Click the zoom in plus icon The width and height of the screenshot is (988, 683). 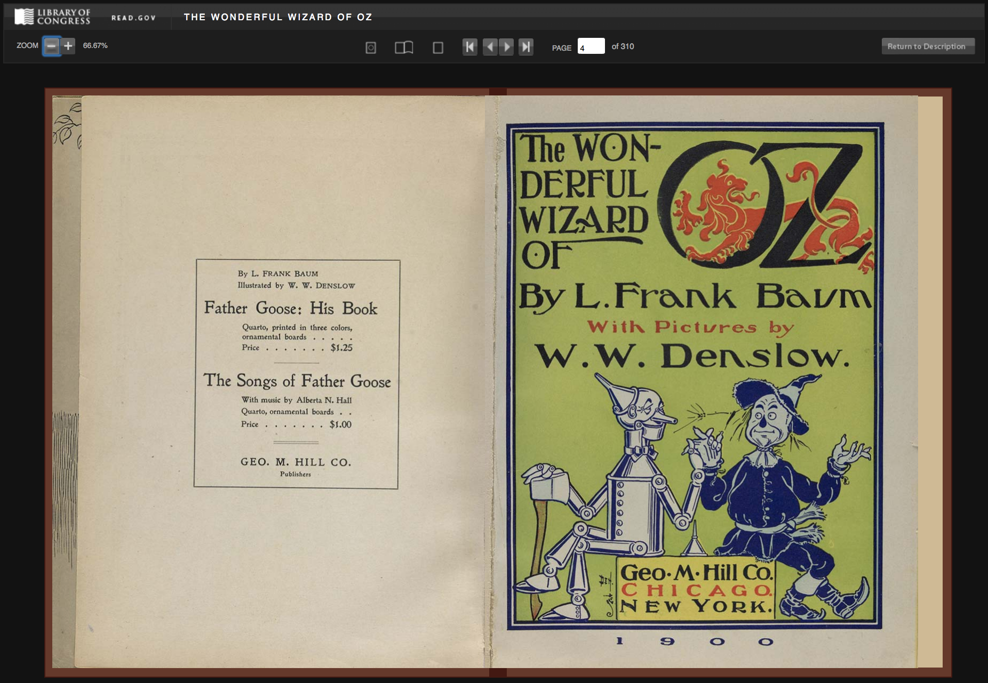[x=68, y=46]
